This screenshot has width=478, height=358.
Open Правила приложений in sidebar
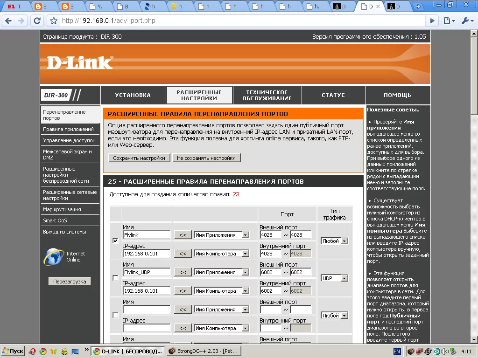pyautogui.click(x=68, y=129)
